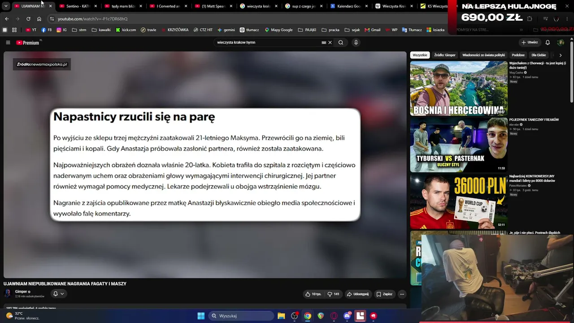
Task: Go back with browser back arrow
Action: pyautogui.click(x=7, y=19)
